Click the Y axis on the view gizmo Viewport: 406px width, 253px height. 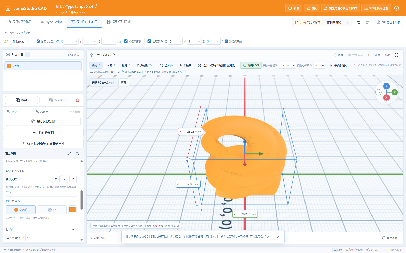[x=395, y=92]
